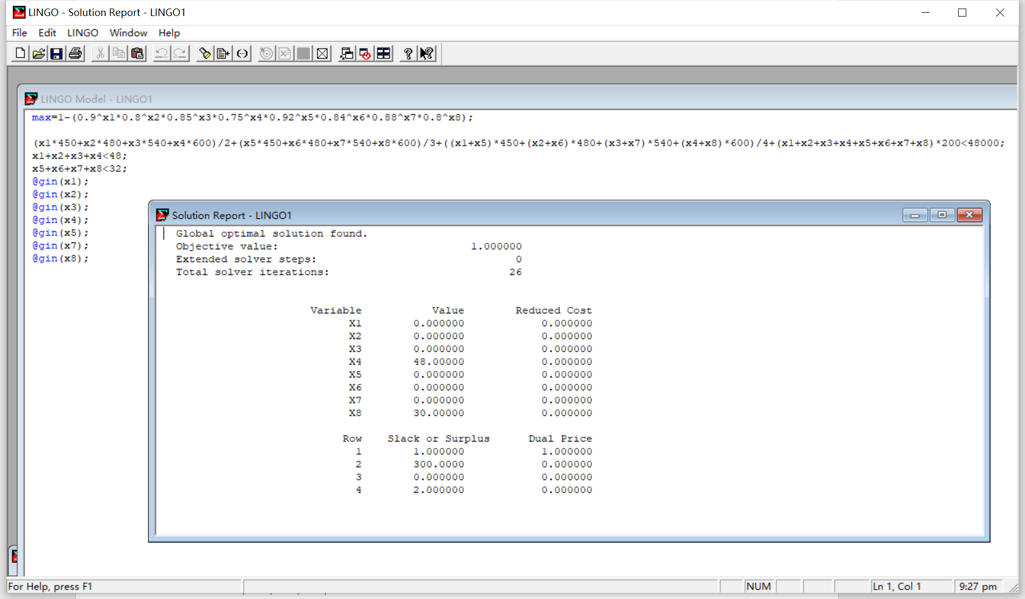This screenshot has height=599, width=1025.
Task: Click the New document toolbar icon
Action: [x=20, y=53]
